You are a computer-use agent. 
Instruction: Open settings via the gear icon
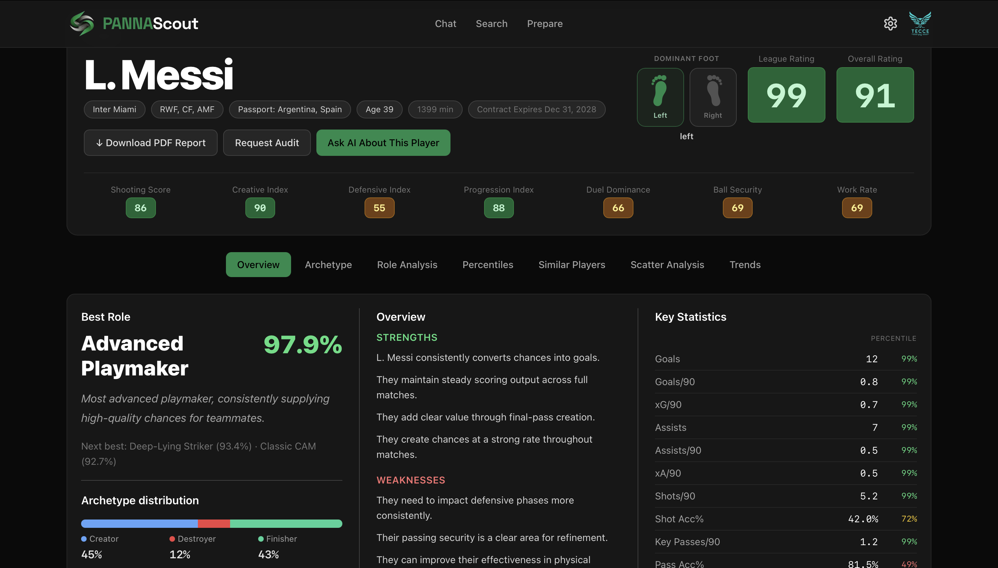coord(890,24)
